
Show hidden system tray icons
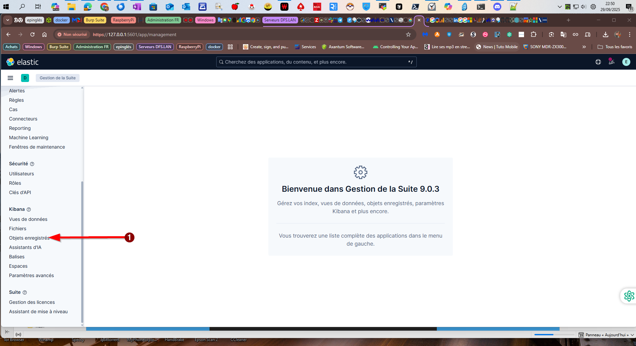(559, 7)
